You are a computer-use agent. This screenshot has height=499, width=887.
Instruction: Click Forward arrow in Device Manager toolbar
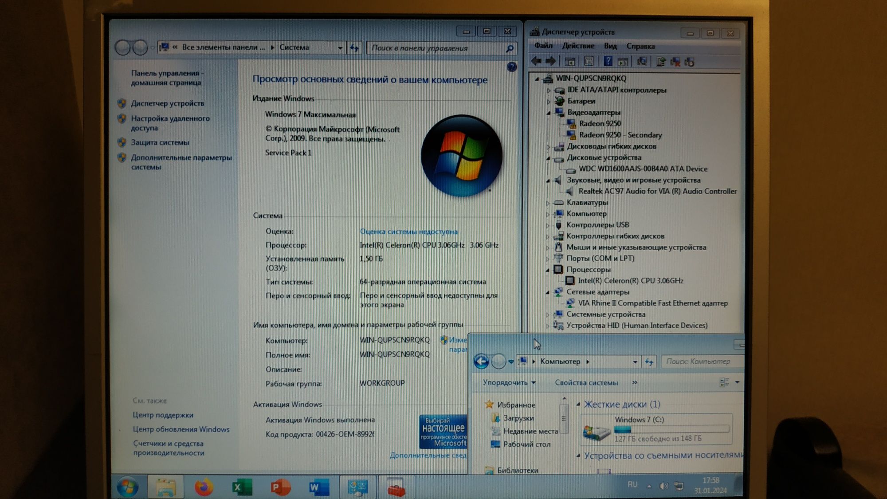[x=551, y=61]
